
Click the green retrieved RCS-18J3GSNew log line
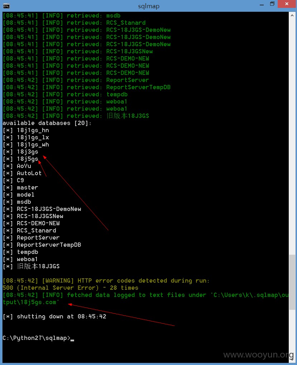pyautogui.click(x=78, y=52)
